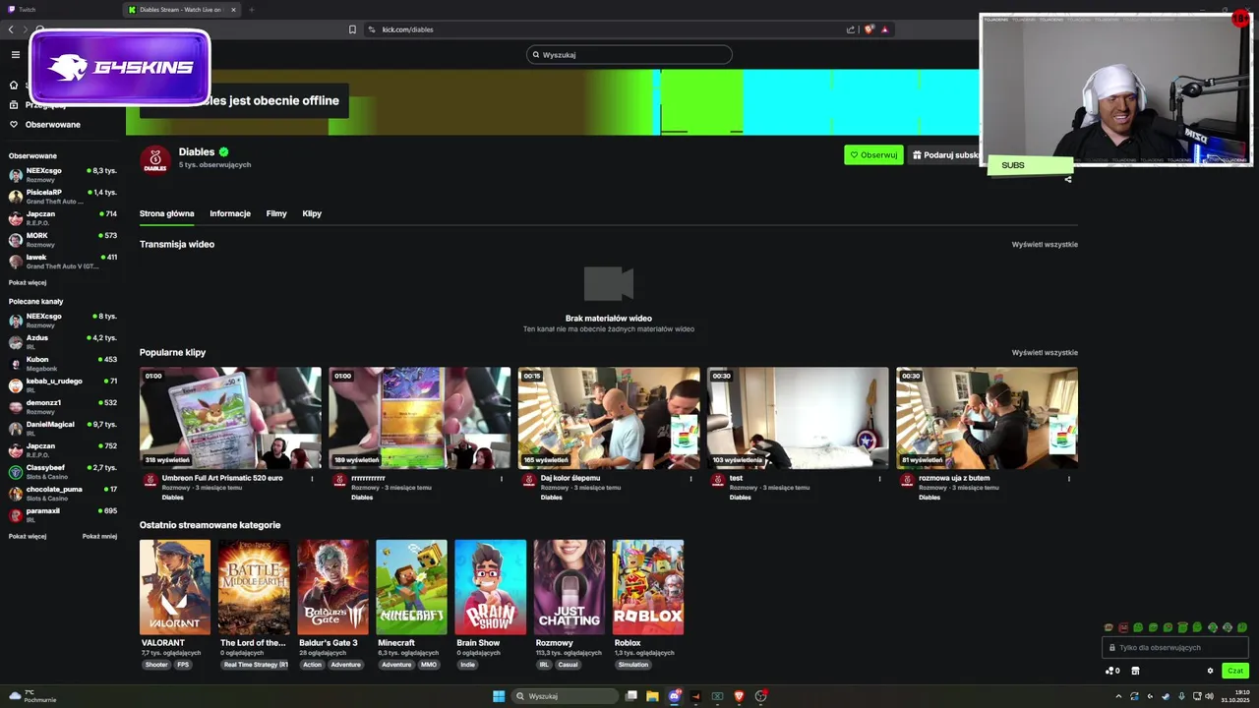This screenshot has height=708, width=1259.
Task: Switch to the Informacje tab
Action: (x=230, y=213)
